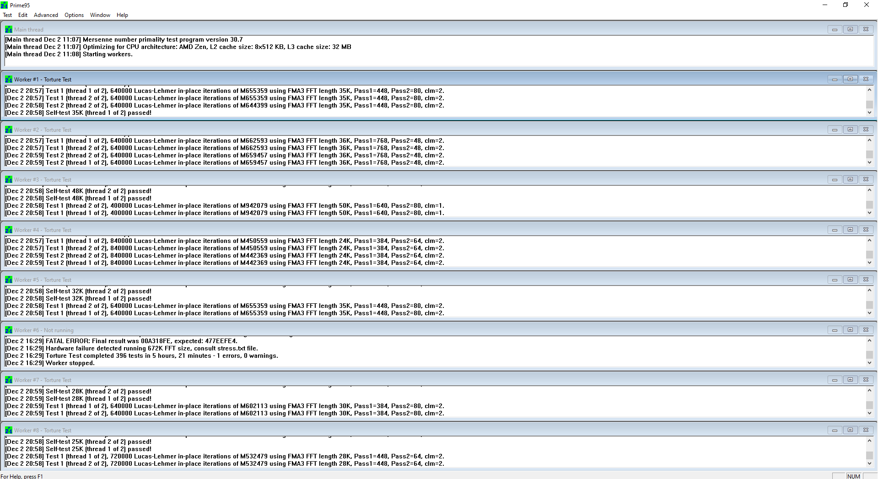Image resolution: width=878 pixels, height=479 pixels.
Task: Select the Worker #1 - Torture Test title bar
Action: point(439,79)
